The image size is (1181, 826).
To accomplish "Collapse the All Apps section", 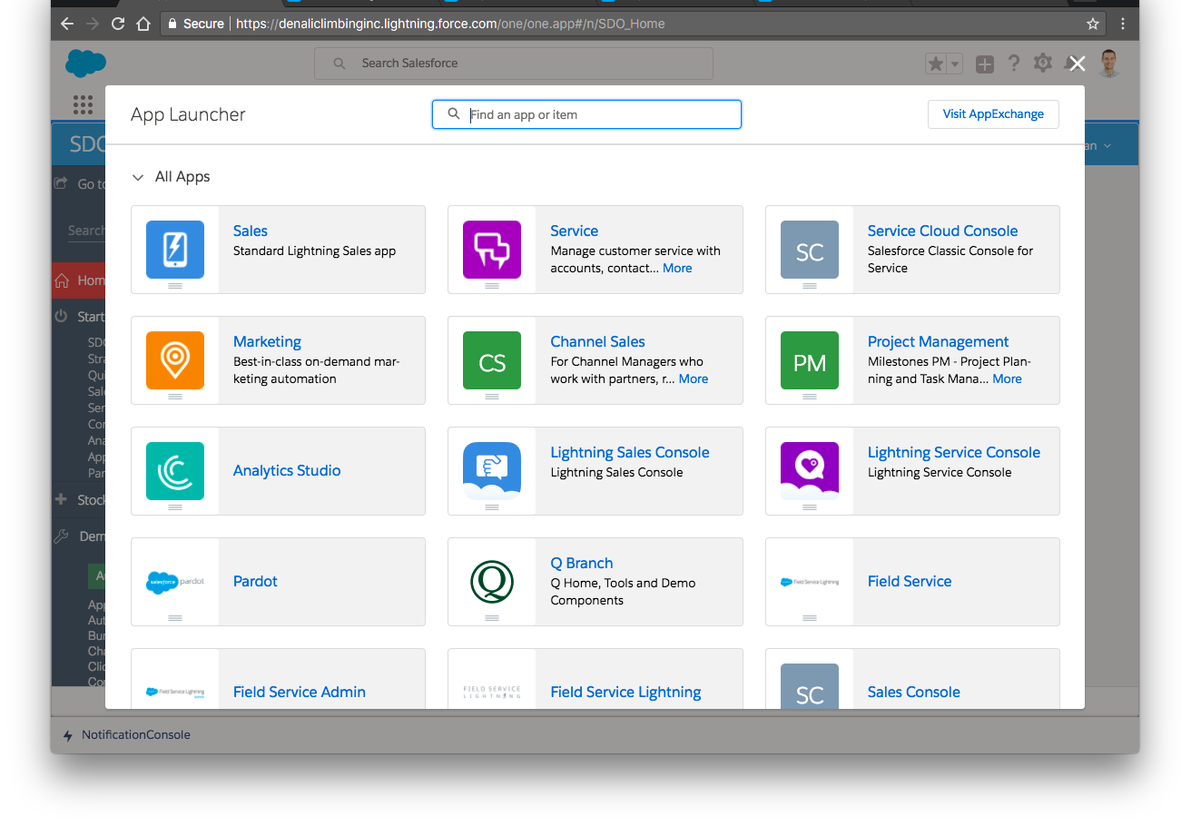I will (138, 177).
